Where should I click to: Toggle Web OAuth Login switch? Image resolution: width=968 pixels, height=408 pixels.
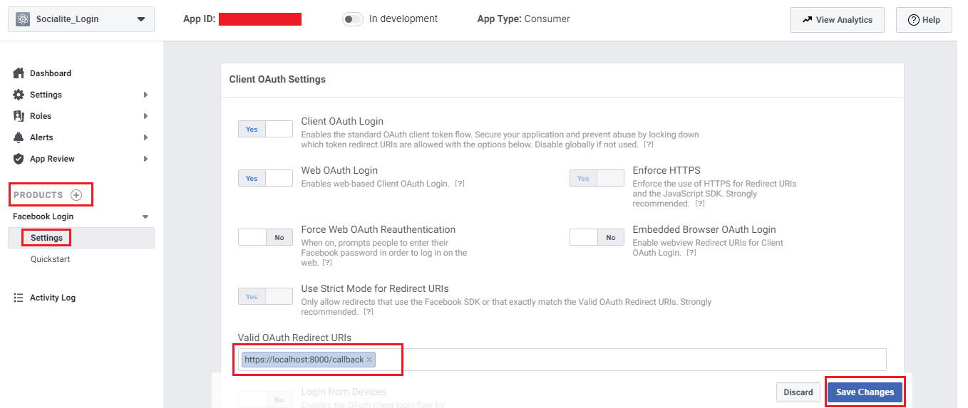tap(265, 178)
